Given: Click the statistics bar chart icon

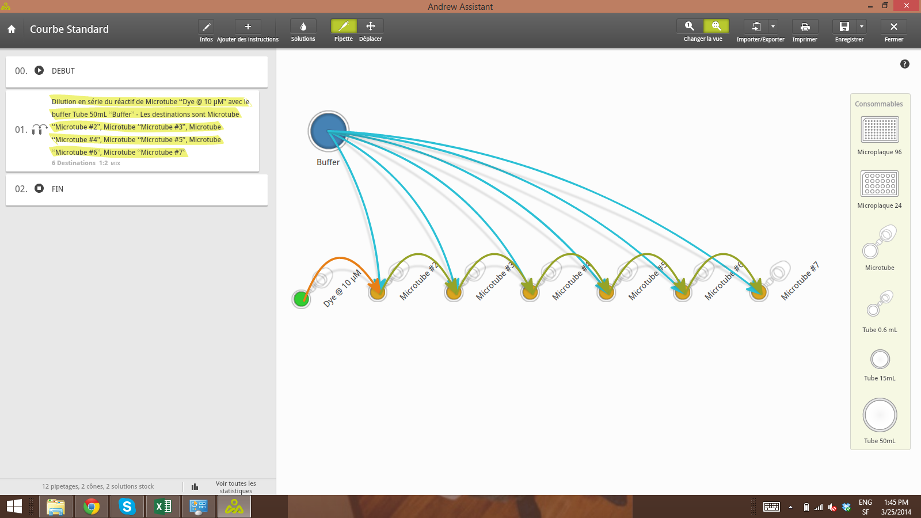Looking at the screenshot, I should coord(195,487).
